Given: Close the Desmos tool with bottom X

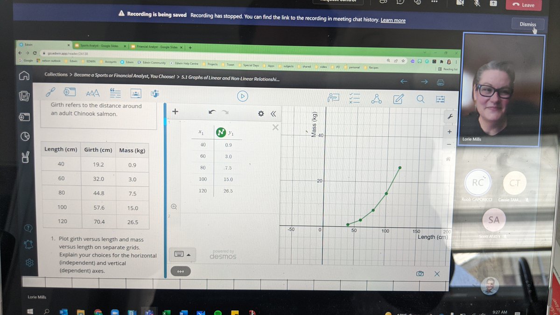Looking at the screenshot, I should [x=437, y=274].
